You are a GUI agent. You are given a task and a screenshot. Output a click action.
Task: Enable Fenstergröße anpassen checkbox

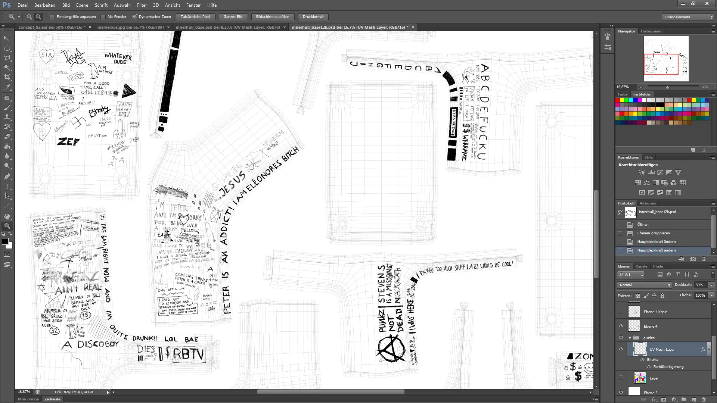[52, 17]
